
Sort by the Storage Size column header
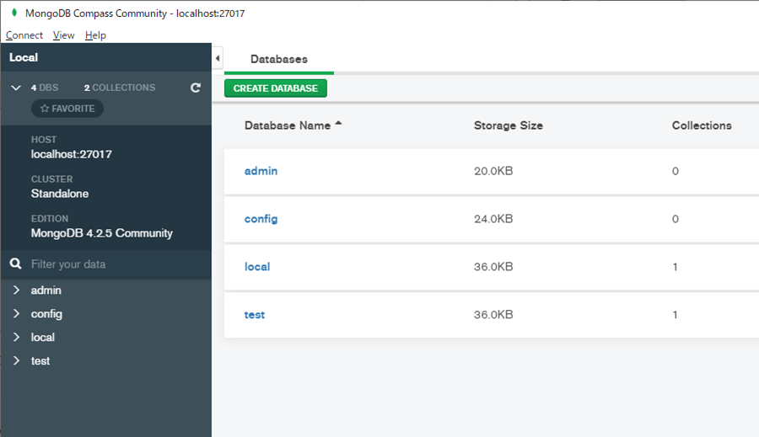[x=509, y=125]
